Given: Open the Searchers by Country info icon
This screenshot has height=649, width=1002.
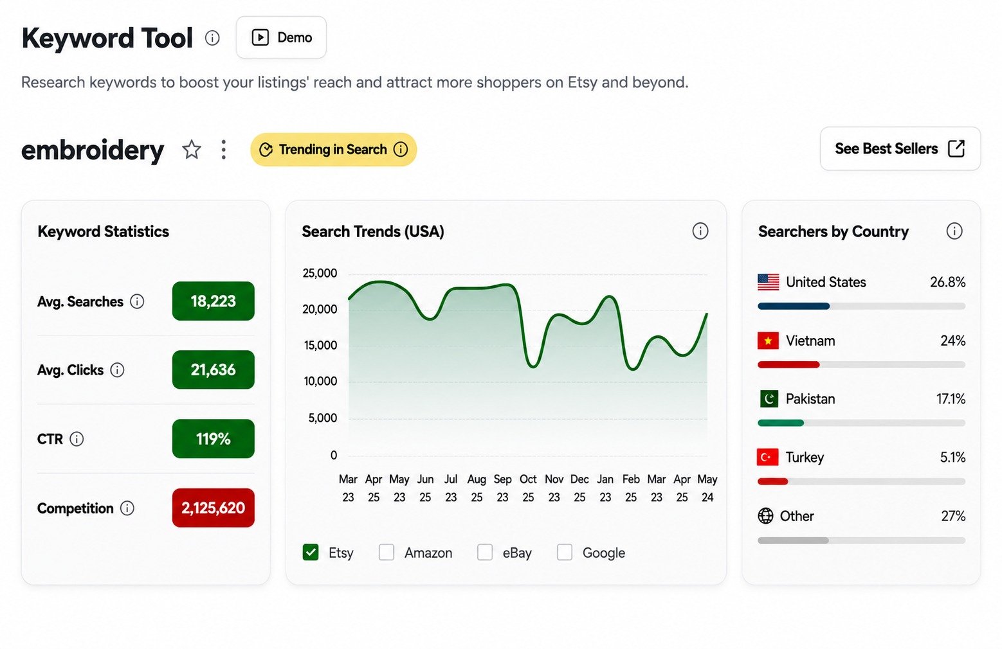Looking at the screenshot, I should [954, 231].
